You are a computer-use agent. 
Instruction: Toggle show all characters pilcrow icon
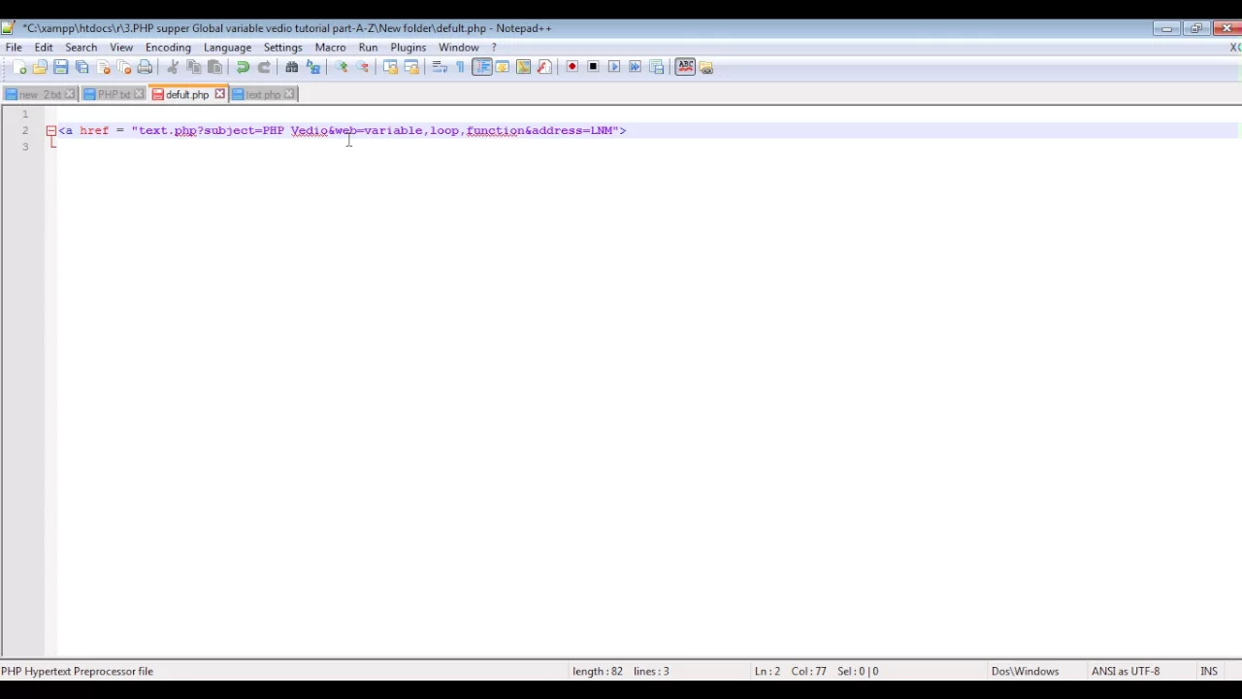coord(460,67)
